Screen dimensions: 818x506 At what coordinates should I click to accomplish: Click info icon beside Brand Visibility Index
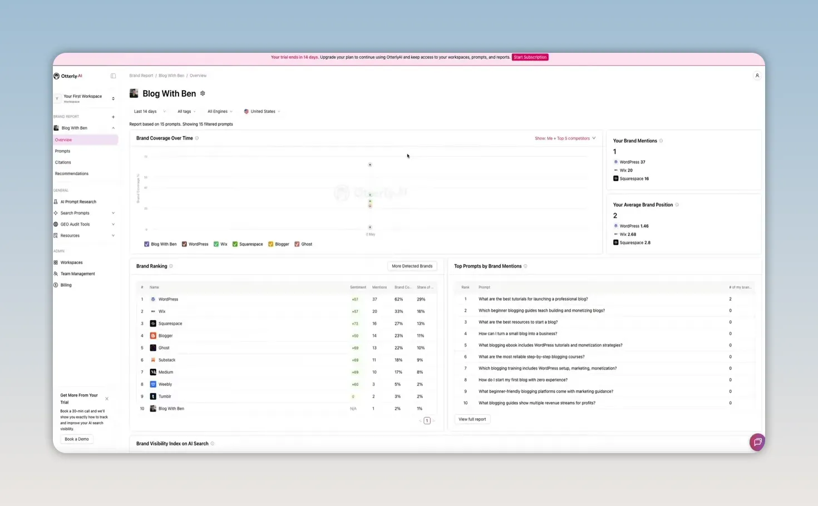pyautogui.click(x=213, y=444)
